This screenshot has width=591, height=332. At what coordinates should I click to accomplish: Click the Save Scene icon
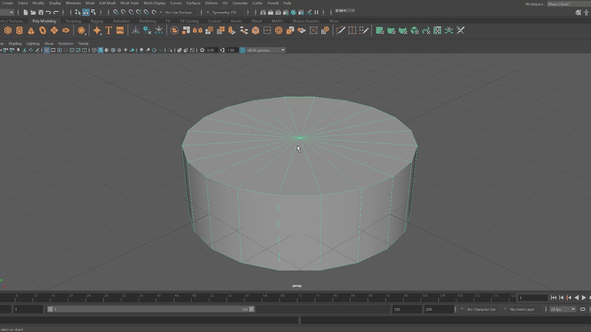coord(41,12)
